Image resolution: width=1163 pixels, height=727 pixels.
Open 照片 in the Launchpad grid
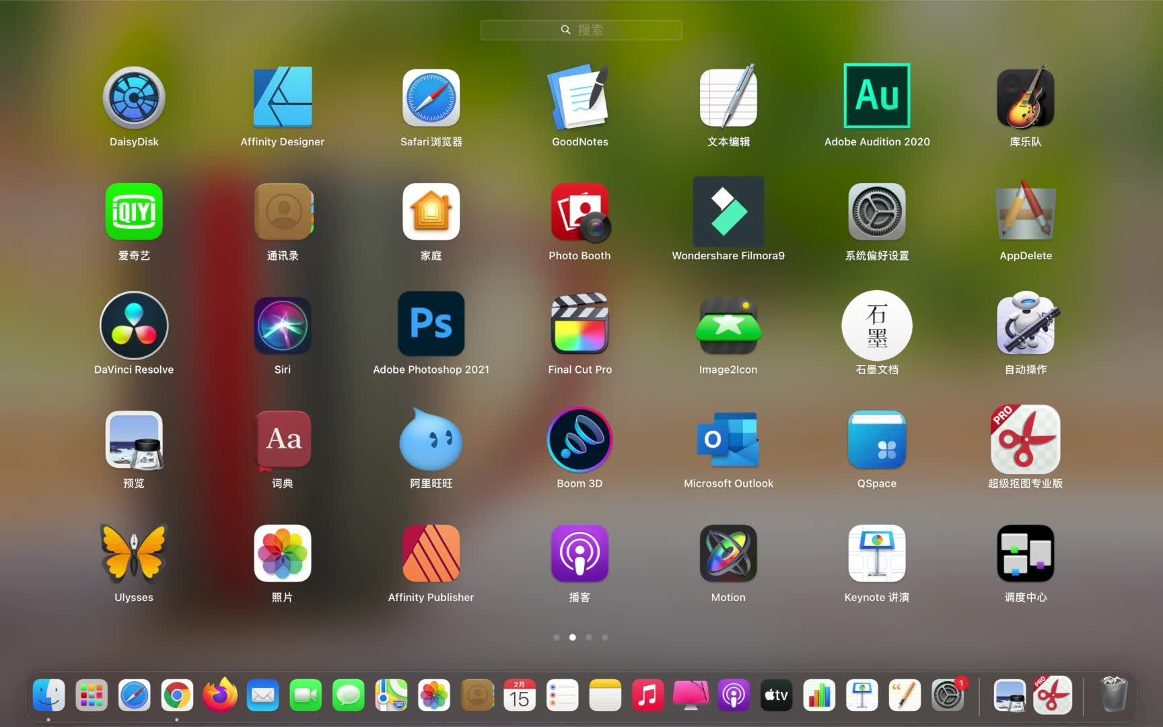point(283,553)
